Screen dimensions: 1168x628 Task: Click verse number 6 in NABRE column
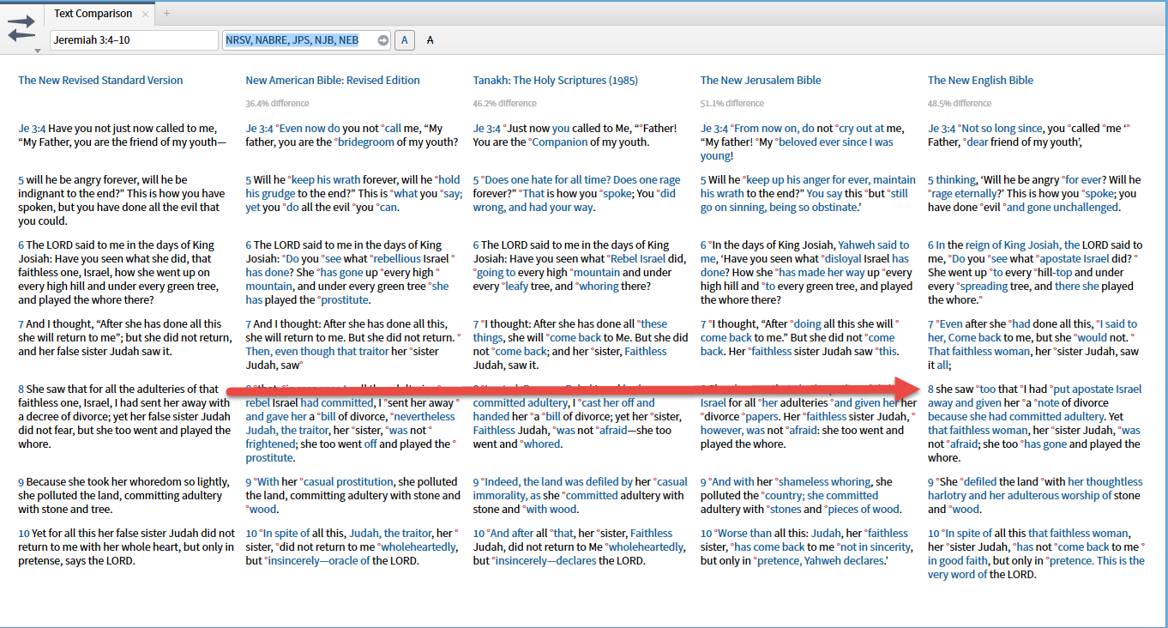click(x=249, y=245)
